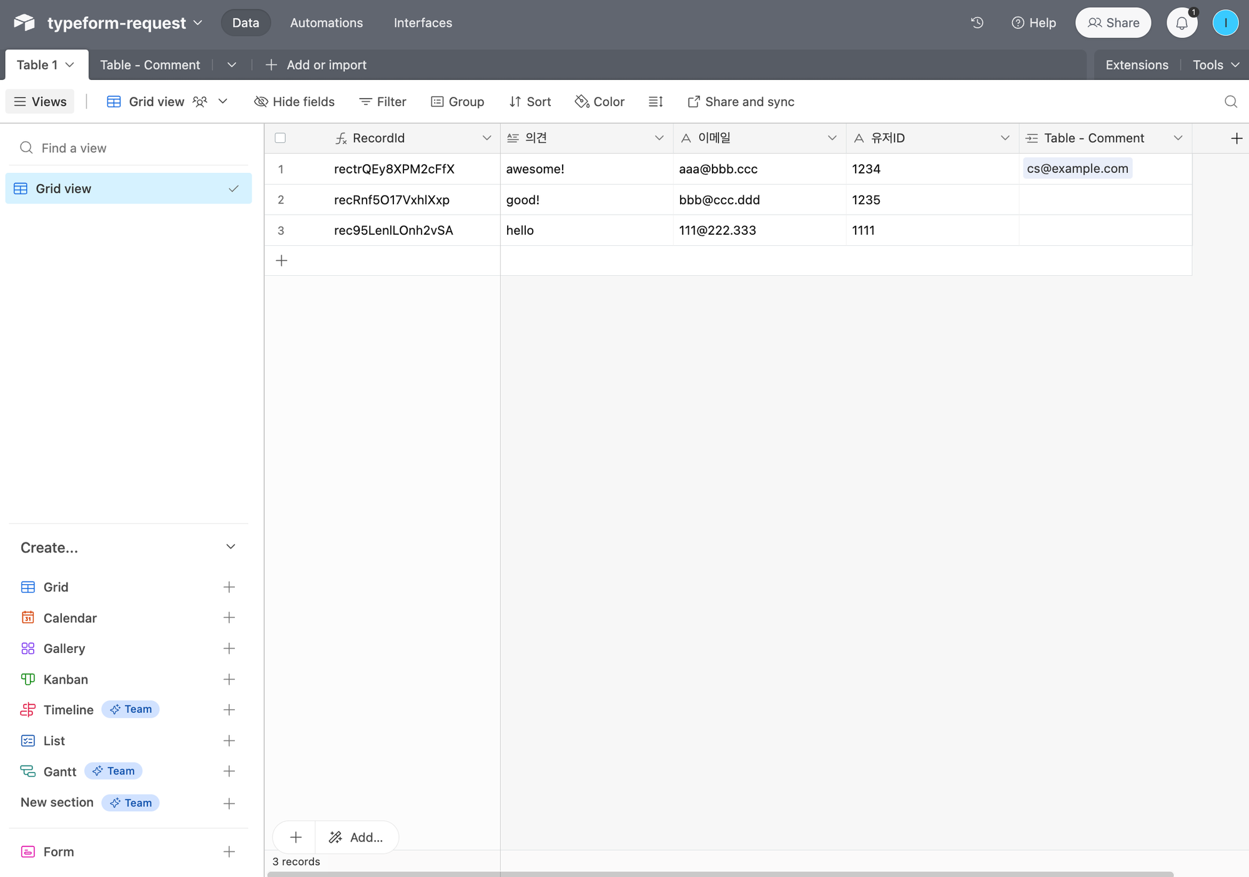1249x877 pixels.
Task: Open the Grid view options chevron in toolbar
Action: [223, 101]
